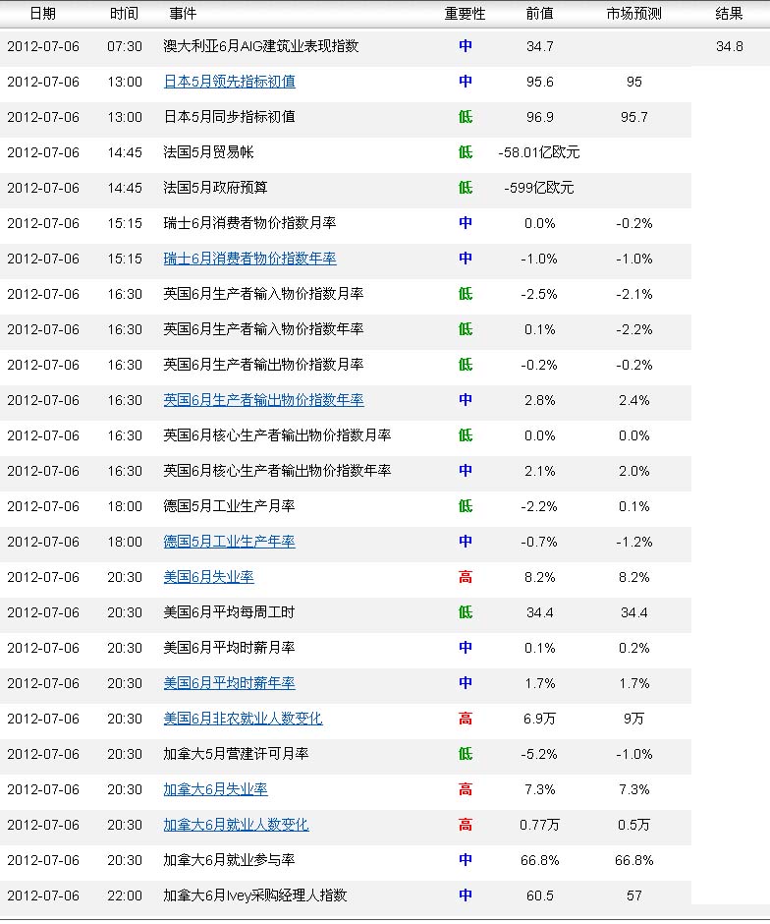Screen dimensions: 770x924
Task: Click previous value 0.77万
Action: (x=539, y=825)
